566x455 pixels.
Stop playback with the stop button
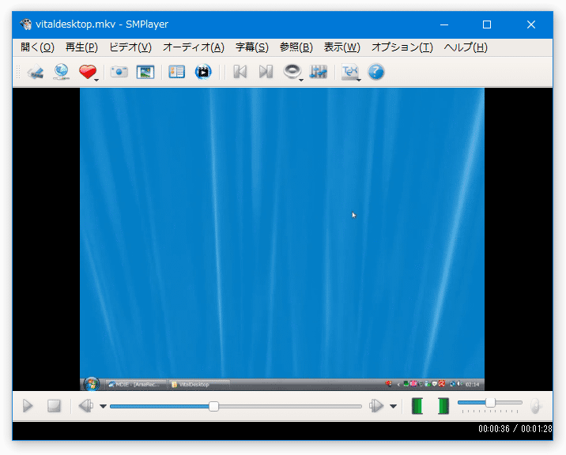(54, 406)
